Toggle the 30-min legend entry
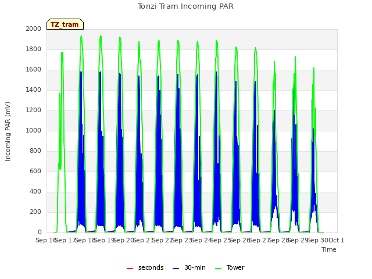The width and height of the screenshot is (372, 279). [189, 267]
